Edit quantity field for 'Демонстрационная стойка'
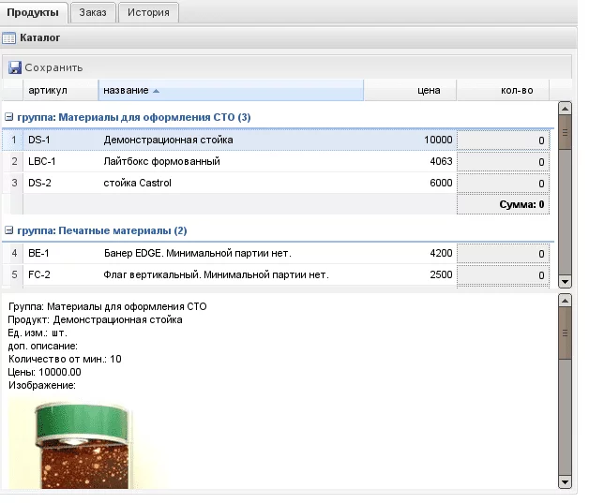Screen dimensions: 589x503 (504, 141)
